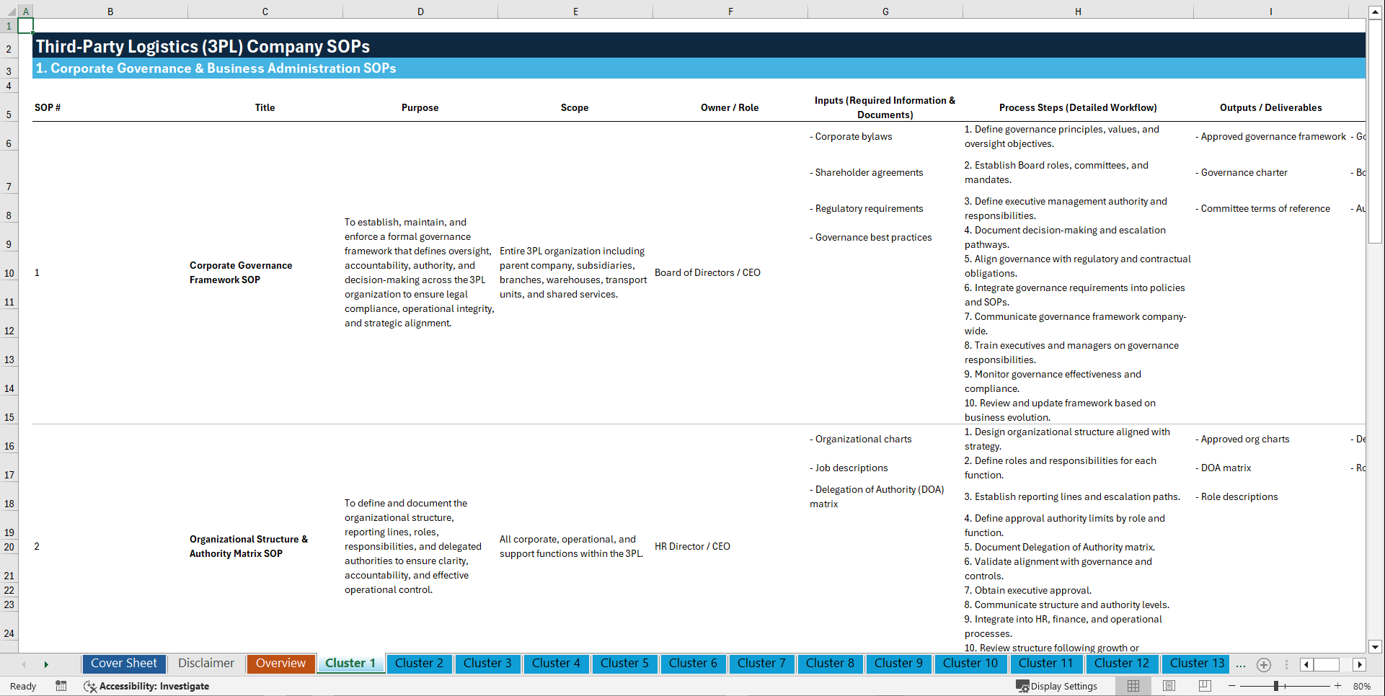Click the Display Settings gear icon

(1021, 686)
